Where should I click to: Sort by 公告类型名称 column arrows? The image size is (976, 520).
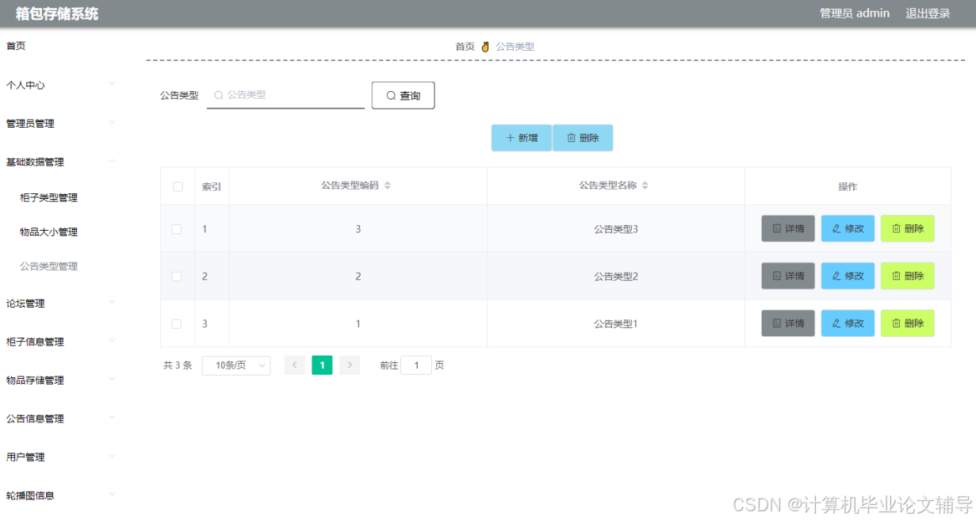click(645, 185)
